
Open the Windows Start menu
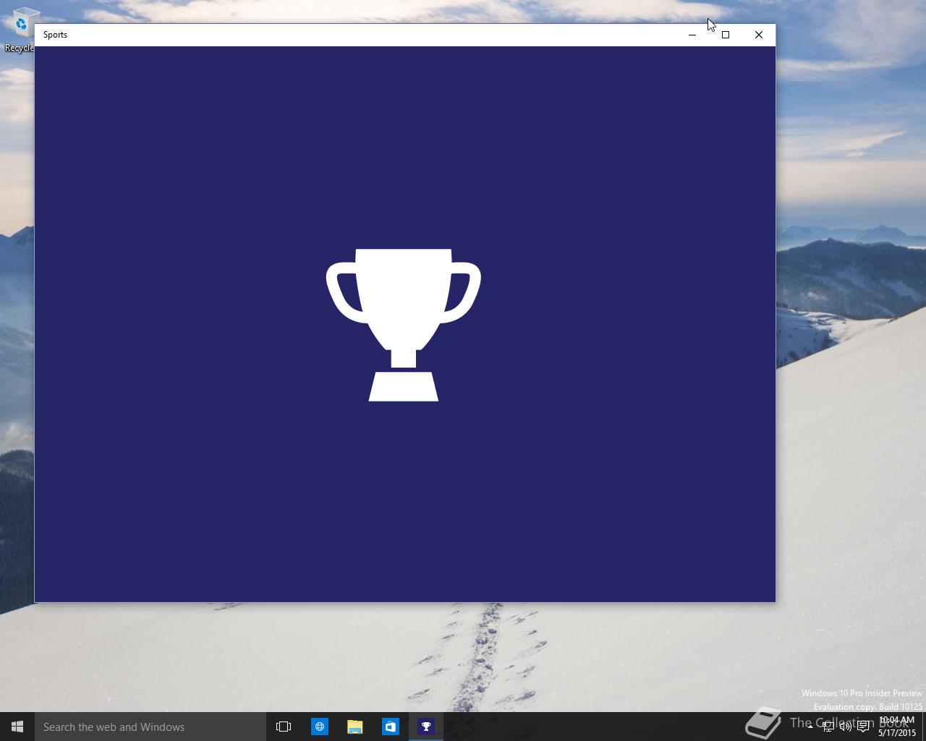click(17, 727)
